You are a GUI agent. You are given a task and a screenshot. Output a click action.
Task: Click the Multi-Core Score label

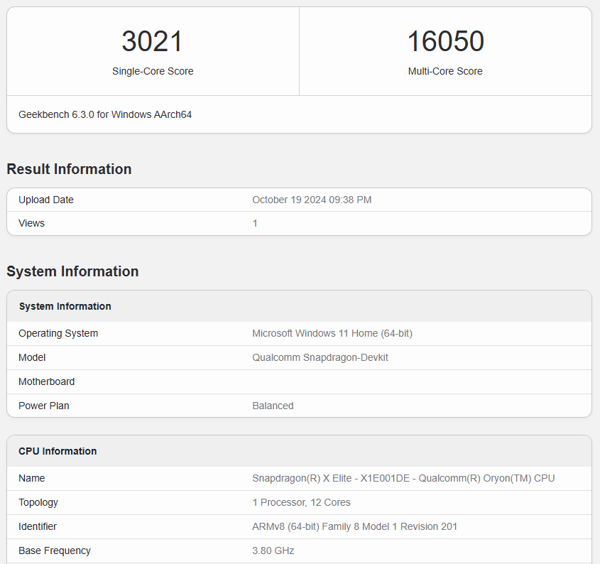(445, 71)
